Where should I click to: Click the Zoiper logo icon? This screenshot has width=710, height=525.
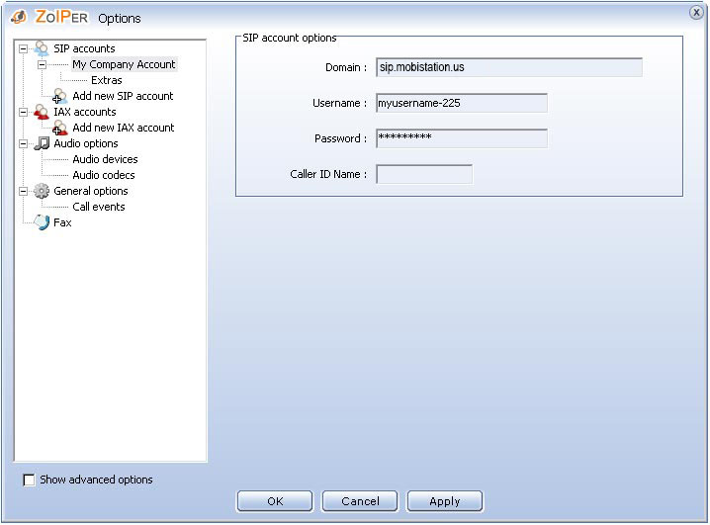click(x=19, y=17)
